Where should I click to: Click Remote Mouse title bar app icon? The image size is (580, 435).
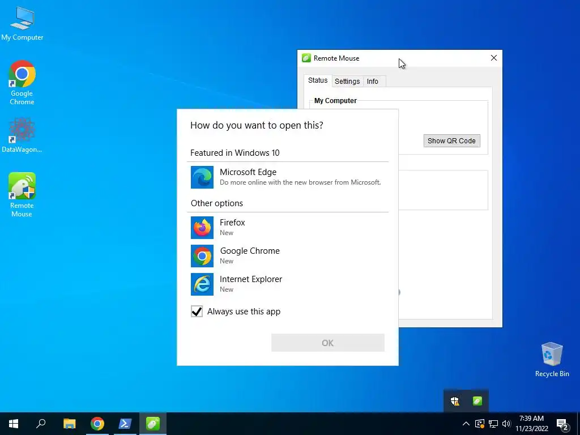(306, 58)
